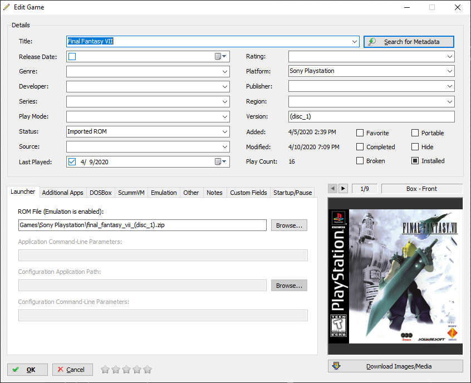Screen dimensions: 471x383
Task: Open the Play Mode dropdown
Action: [225, 116]
